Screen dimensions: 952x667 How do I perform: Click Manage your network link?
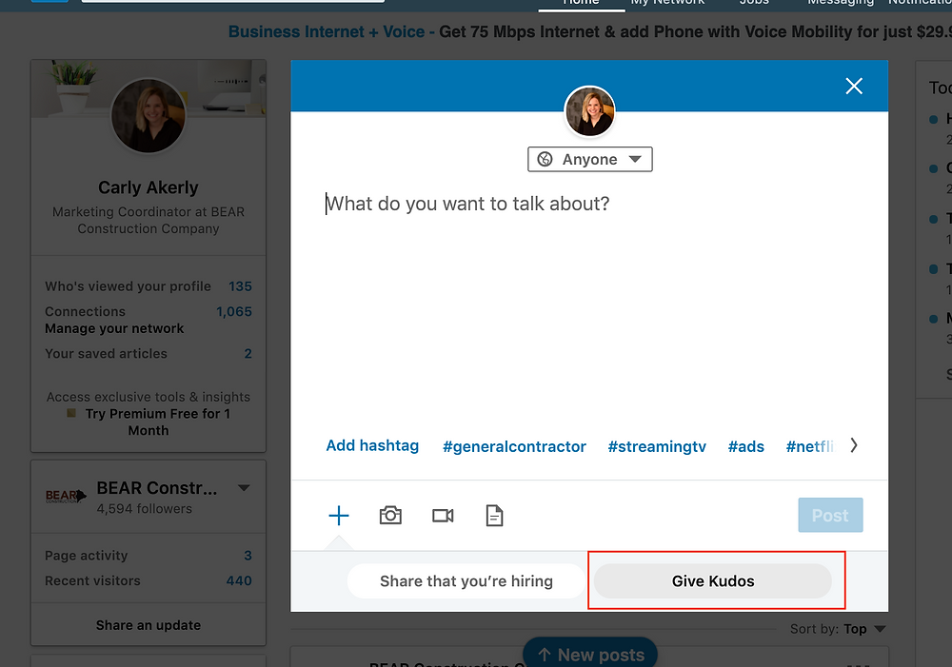pyautogui.click(x=114, y=328)
